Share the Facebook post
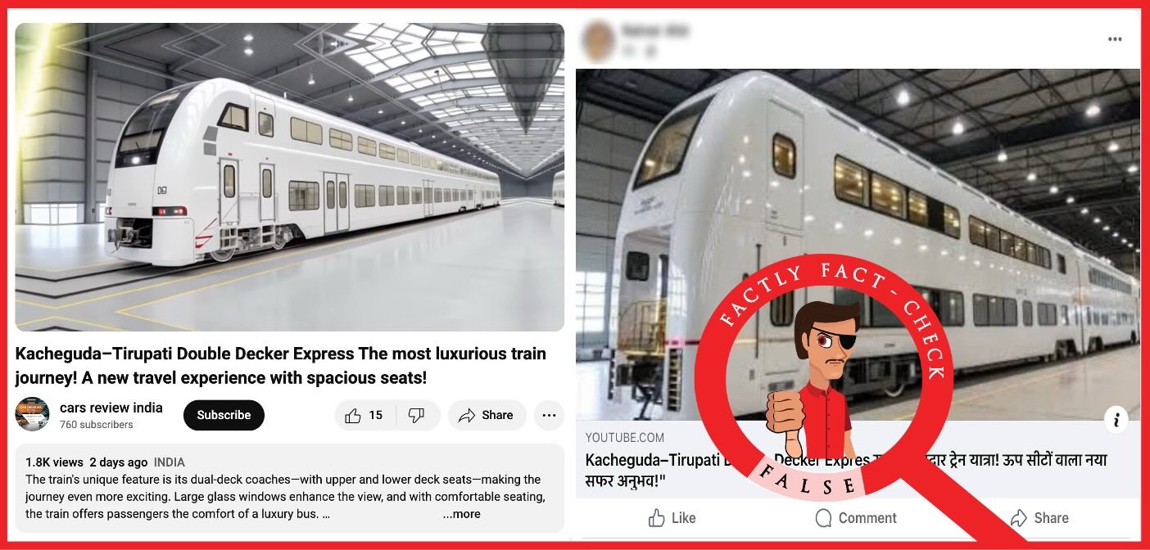The width and height of the screenshot is (1150, 550). [x=1039, y=518]
